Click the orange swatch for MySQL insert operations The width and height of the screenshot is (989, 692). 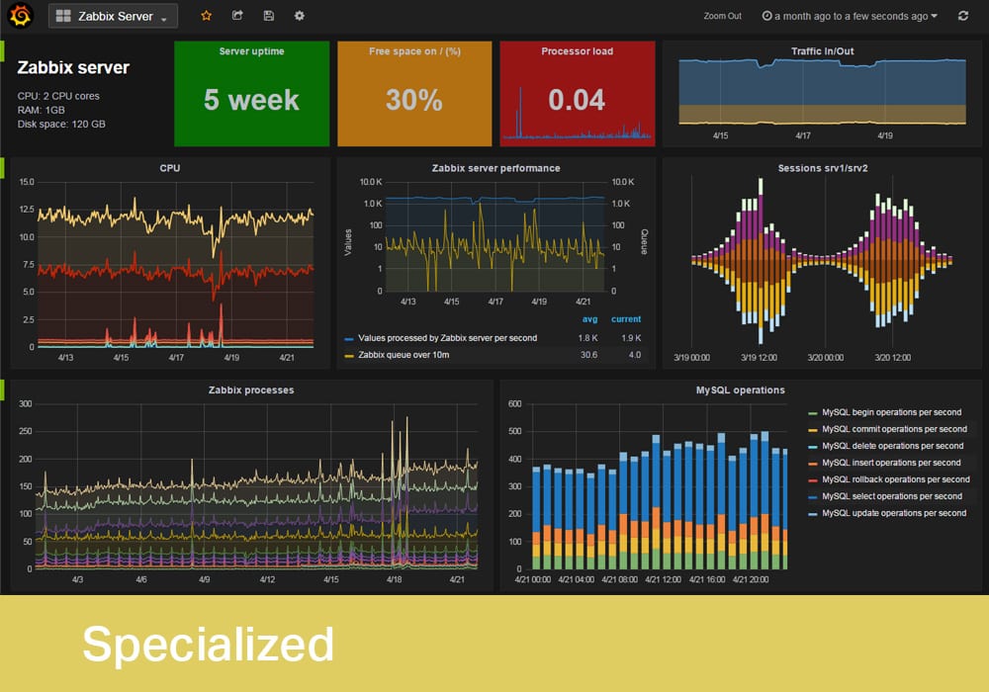[813, 464]
